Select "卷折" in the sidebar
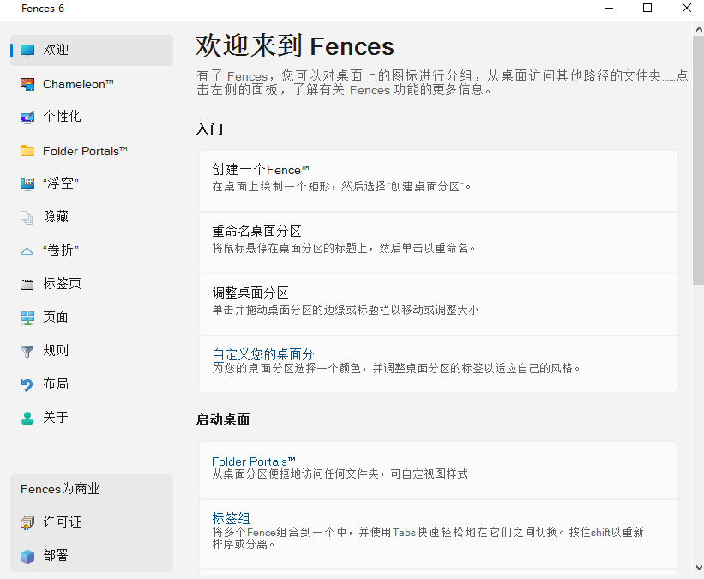 point(92,250)
